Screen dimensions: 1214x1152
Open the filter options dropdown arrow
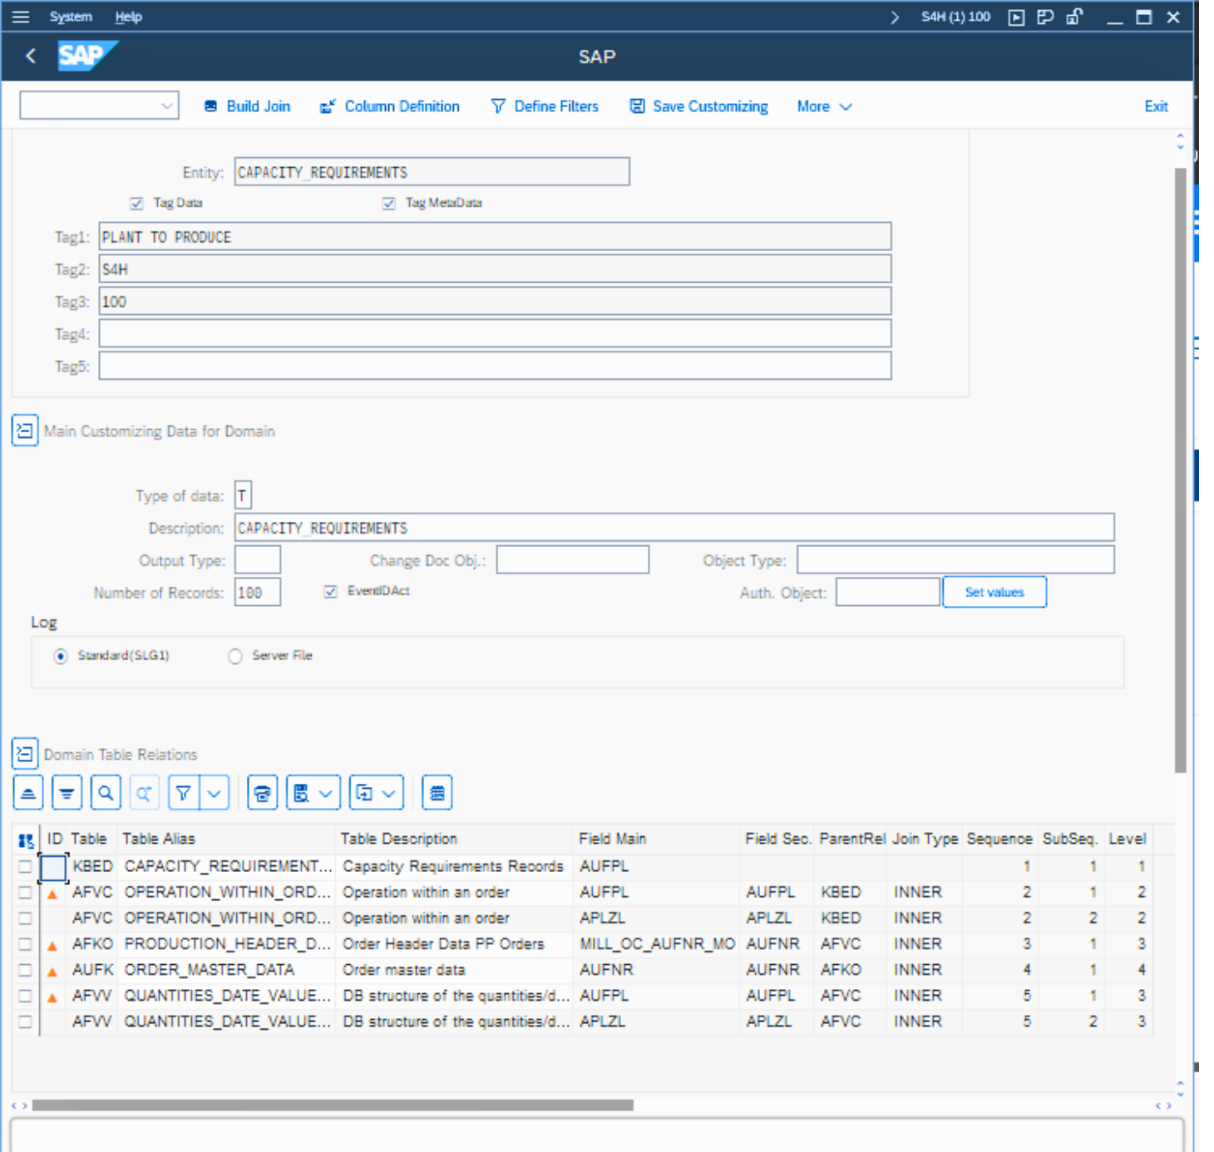[x=215, y=794]
